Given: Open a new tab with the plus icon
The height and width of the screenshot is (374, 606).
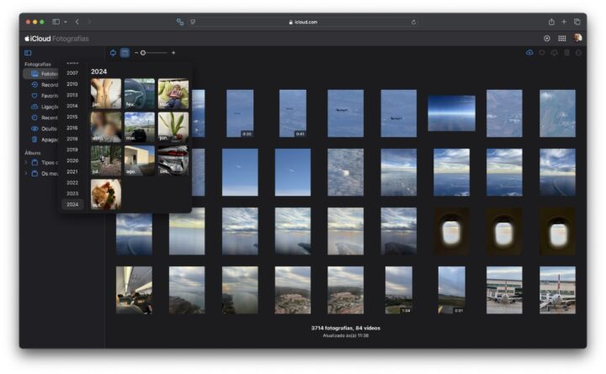Looking at the screenshot, I should point(564,22).
